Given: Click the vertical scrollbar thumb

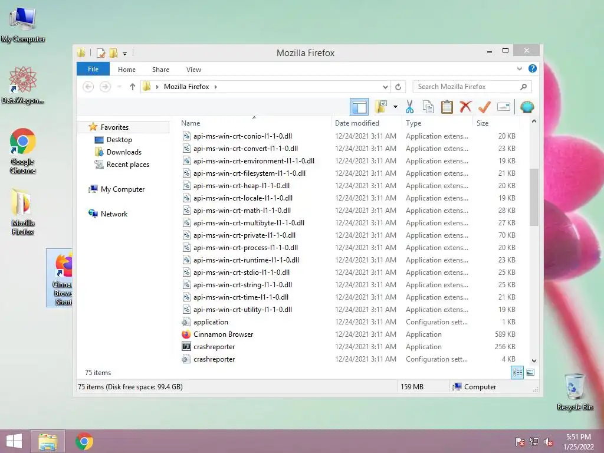Looking at the screenshot, I should [x=534, y=197].
